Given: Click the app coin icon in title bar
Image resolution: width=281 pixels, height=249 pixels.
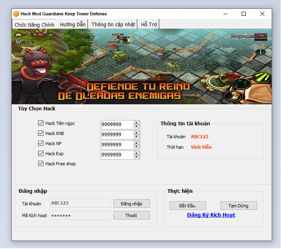Looking at the screenshot, I should pyautogui.click(x=16, y=14).
